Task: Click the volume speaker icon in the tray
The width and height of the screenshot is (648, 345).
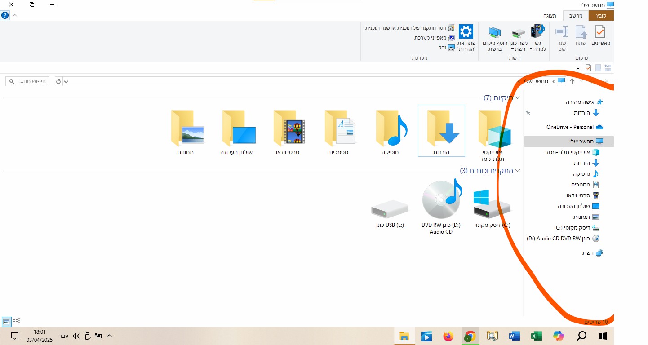Action: [76, 336]
